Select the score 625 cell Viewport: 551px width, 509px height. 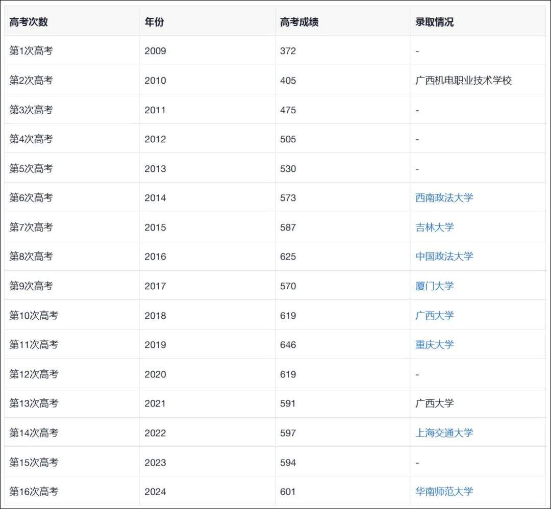pyautogui.click(x=343, y=257)
